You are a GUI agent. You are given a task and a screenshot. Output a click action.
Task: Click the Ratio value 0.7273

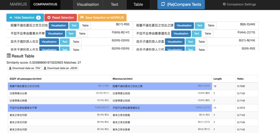point(241,108)
